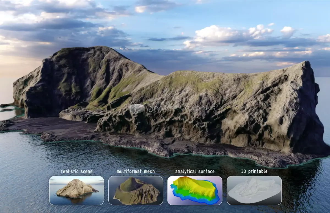
Task: Click the "multiformat mesh" label
Action: 136,171
